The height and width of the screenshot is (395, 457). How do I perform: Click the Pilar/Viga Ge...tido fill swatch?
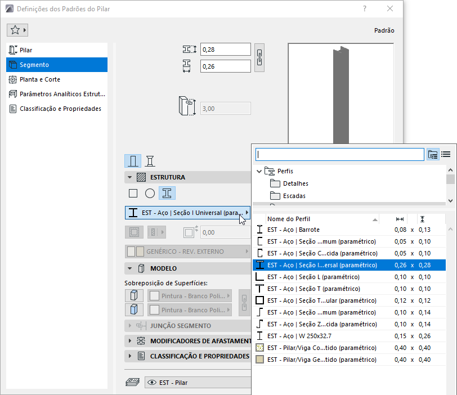(259, 360)
